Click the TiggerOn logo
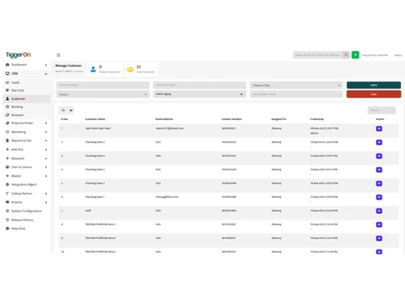This screenshot has height=304, width=405. click(18, 54)
